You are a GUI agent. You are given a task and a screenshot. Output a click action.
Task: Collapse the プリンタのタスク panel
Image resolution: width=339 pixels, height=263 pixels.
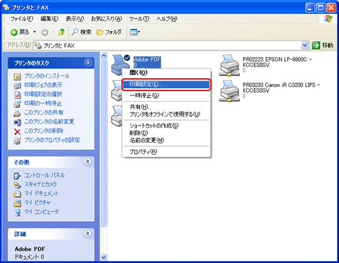coord(88,63)
